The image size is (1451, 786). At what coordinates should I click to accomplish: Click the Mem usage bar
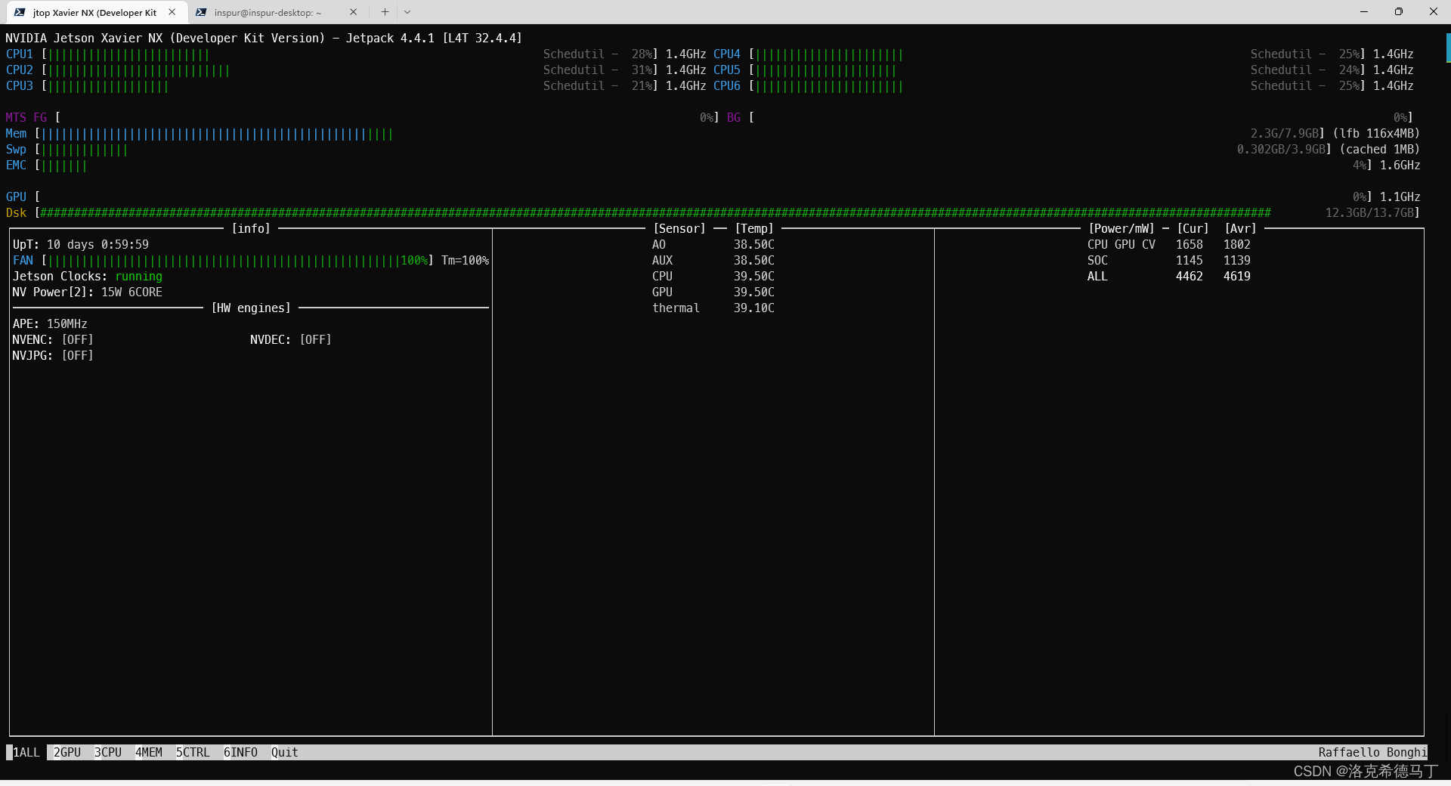pos(218,134)
